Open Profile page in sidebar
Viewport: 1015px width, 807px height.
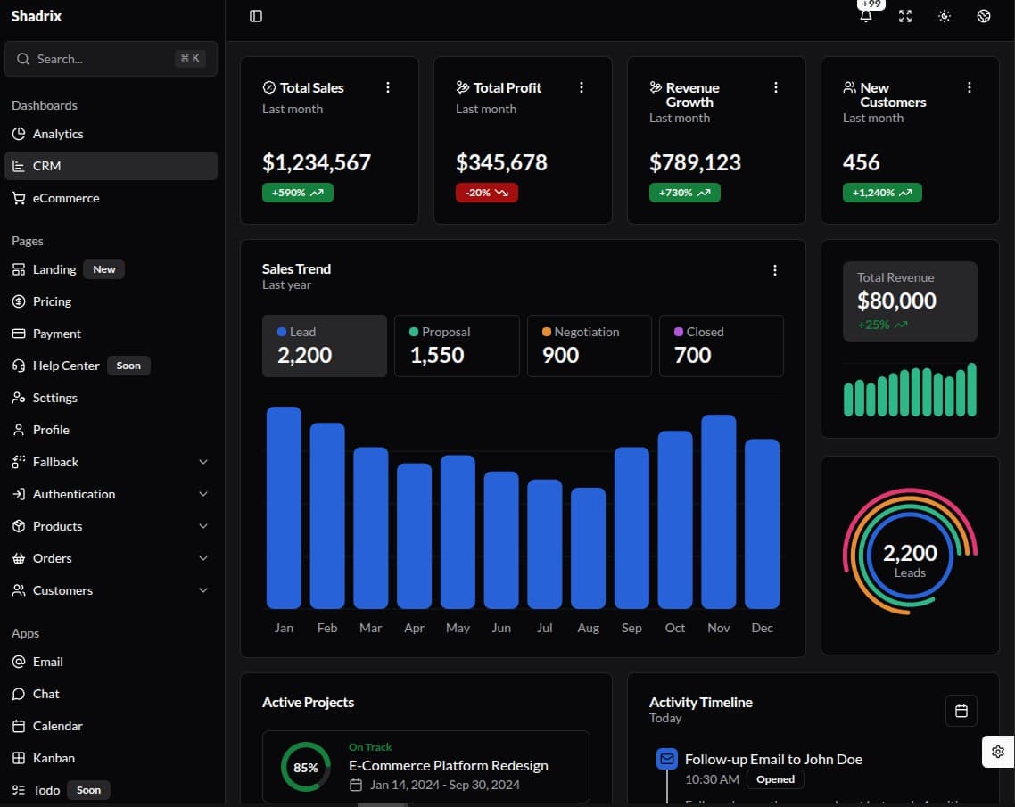click(x=111, y=430)
